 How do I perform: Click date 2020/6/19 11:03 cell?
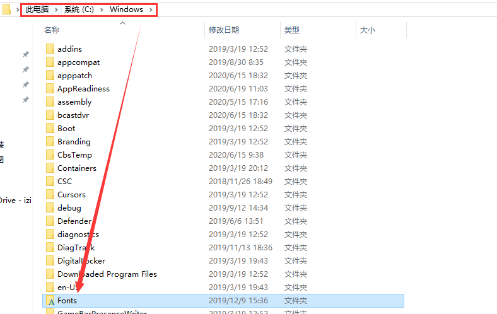238,89
